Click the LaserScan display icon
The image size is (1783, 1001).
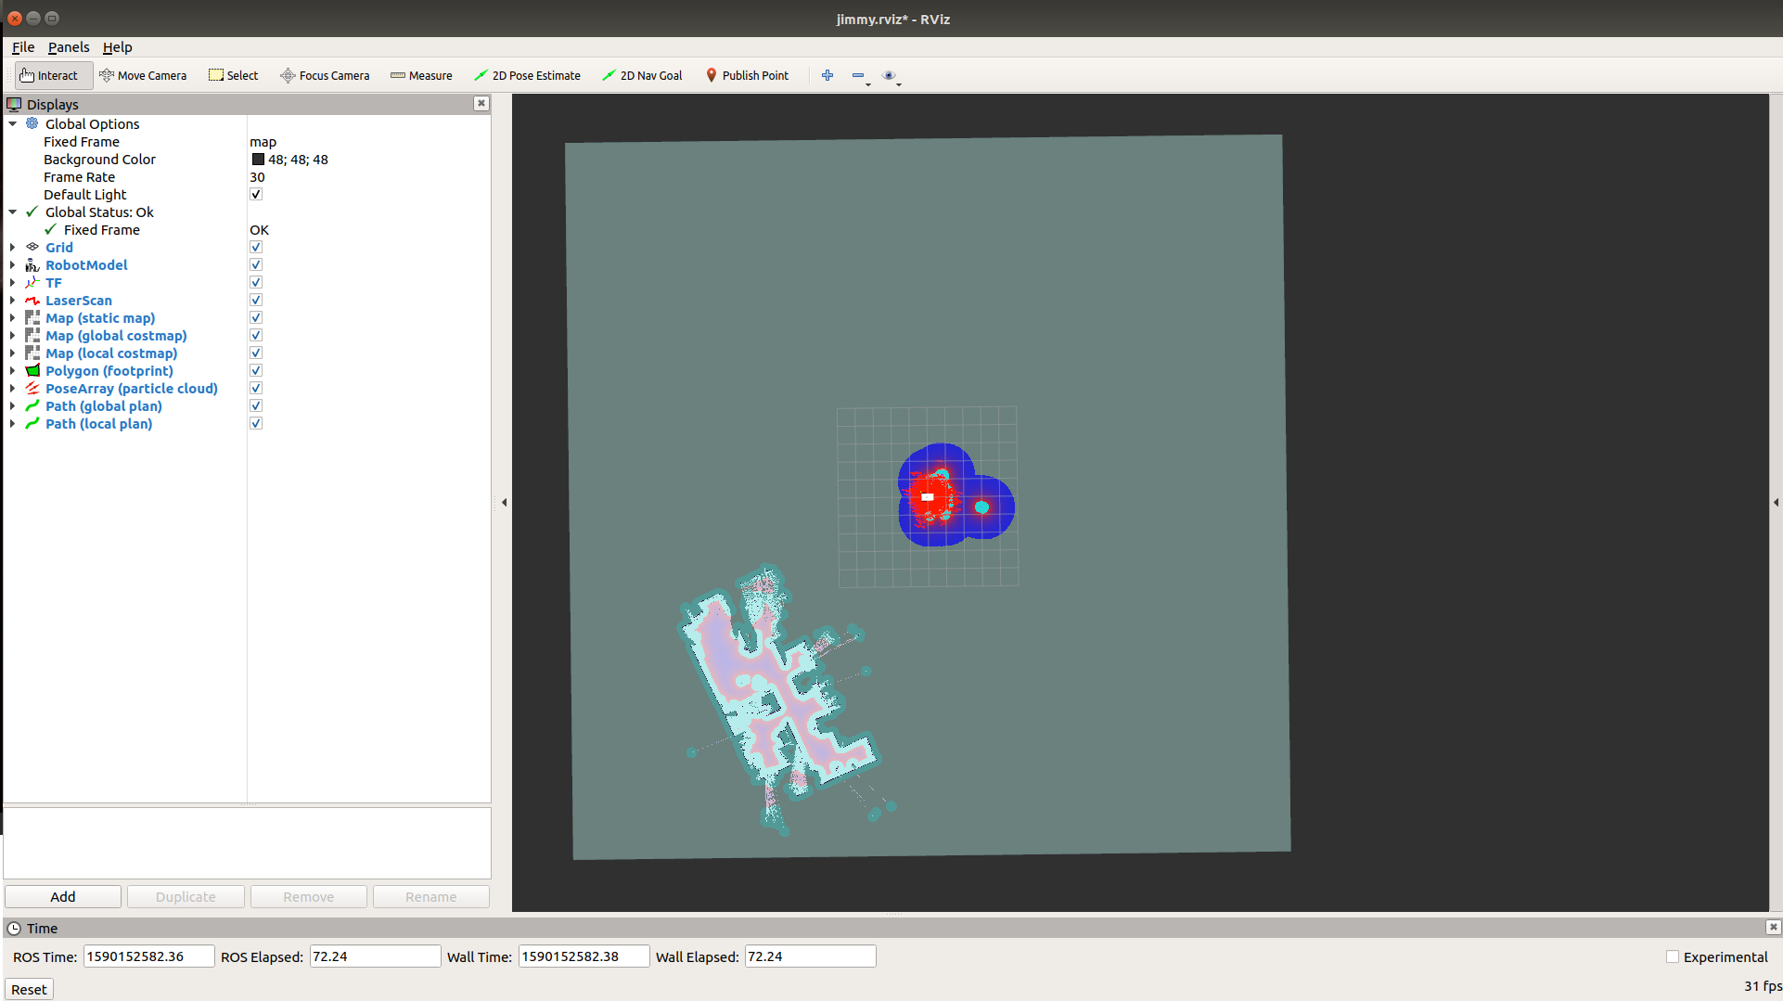32,300
